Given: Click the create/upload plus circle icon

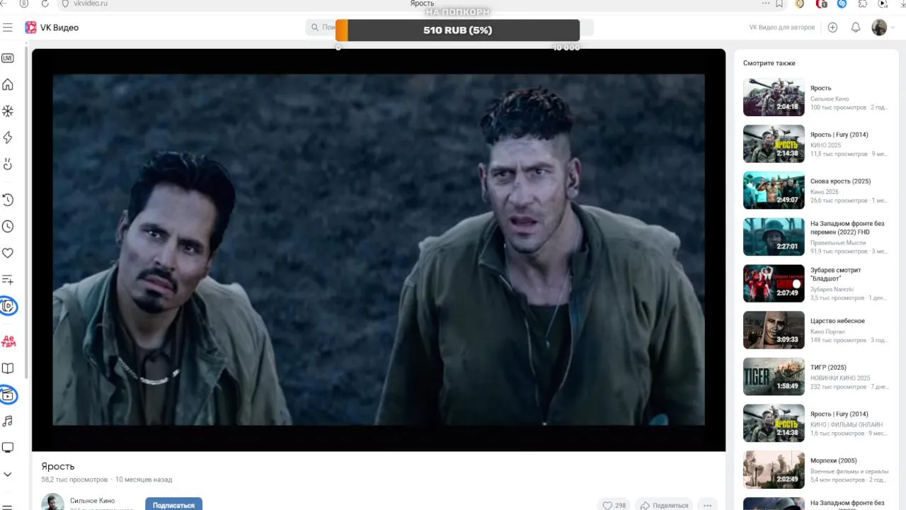Looking at the screenshot, I should (832, 28).
